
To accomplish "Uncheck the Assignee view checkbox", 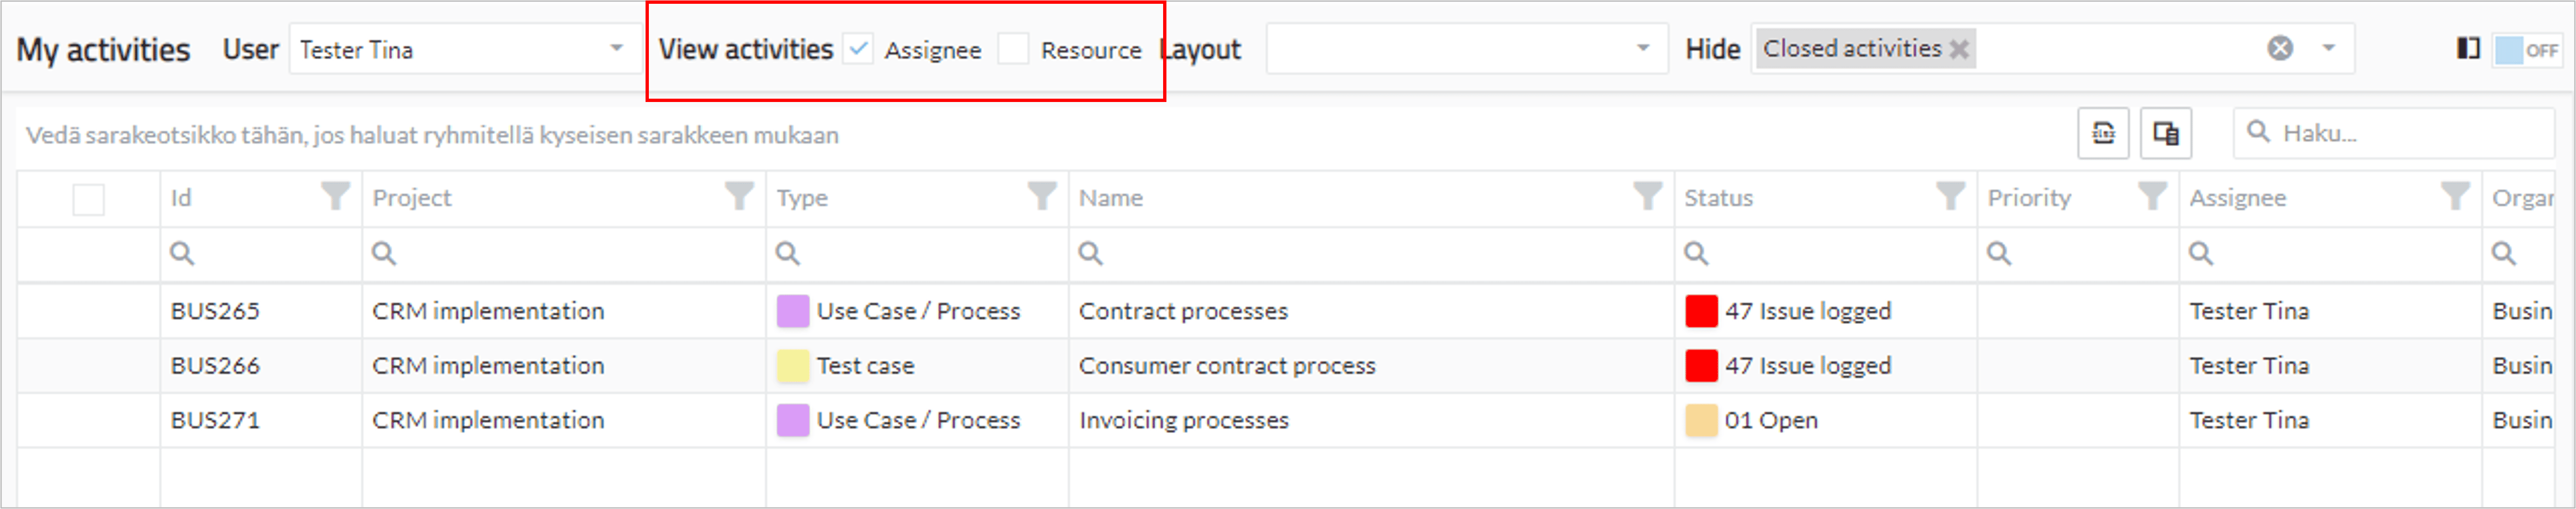I will [x=858, y=48].
